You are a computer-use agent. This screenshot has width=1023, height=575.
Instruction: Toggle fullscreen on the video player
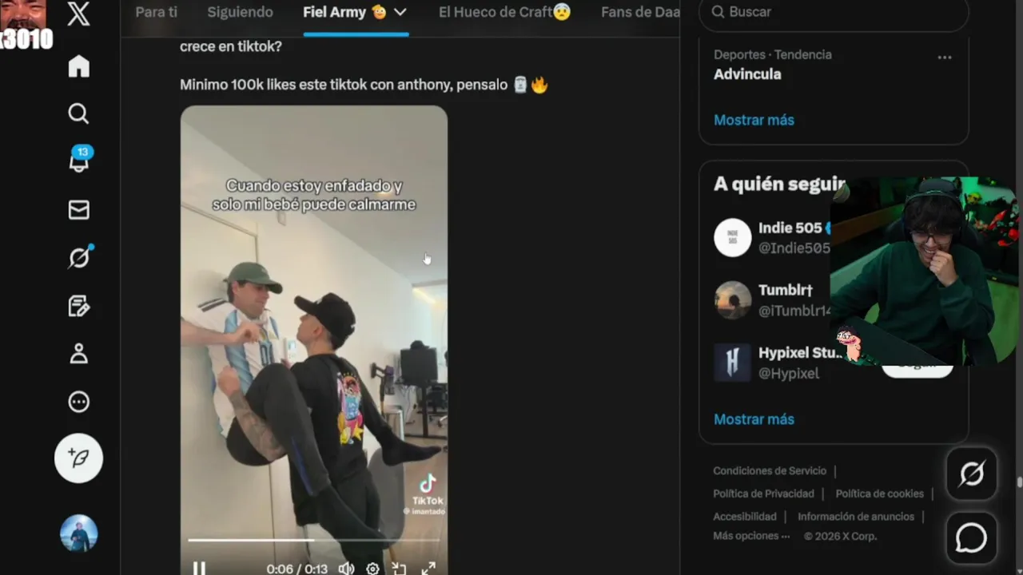428,569
